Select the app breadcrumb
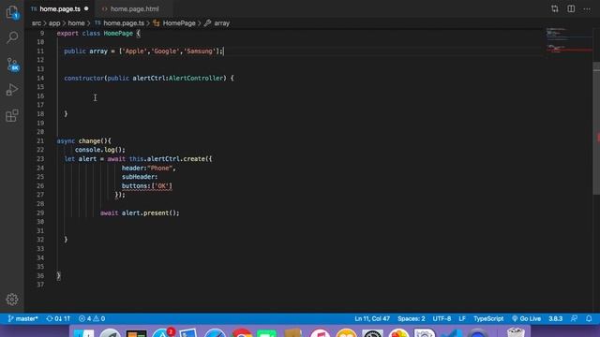The height and width of the screenshot is (337, 600). [54, 23]
